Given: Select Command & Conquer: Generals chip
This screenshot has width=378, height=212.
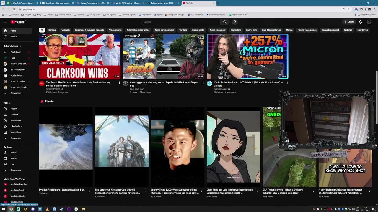Looking at the screenshot, I should coord(89,30).
